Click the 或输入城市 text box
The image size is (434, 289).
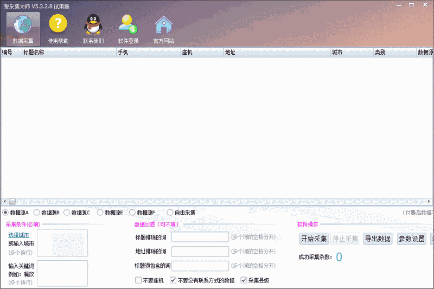pos(62,243)
